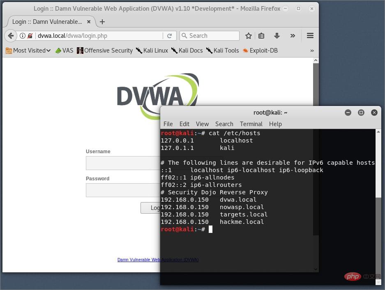Screen dimensions: 385x290
Task: Click the insecure connection padlock icon
Action: pos(30,36)
